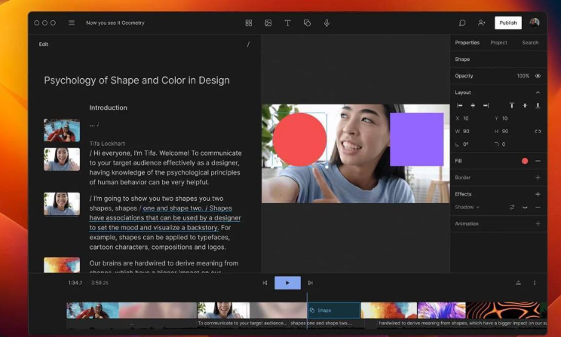
Task: Switch to the Project tab
Action: click(498, 42)
